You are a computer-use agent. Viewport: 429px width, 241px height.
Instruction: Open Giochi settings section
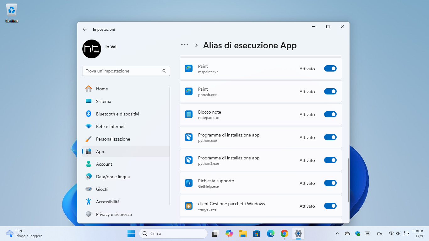pos(126,189)
